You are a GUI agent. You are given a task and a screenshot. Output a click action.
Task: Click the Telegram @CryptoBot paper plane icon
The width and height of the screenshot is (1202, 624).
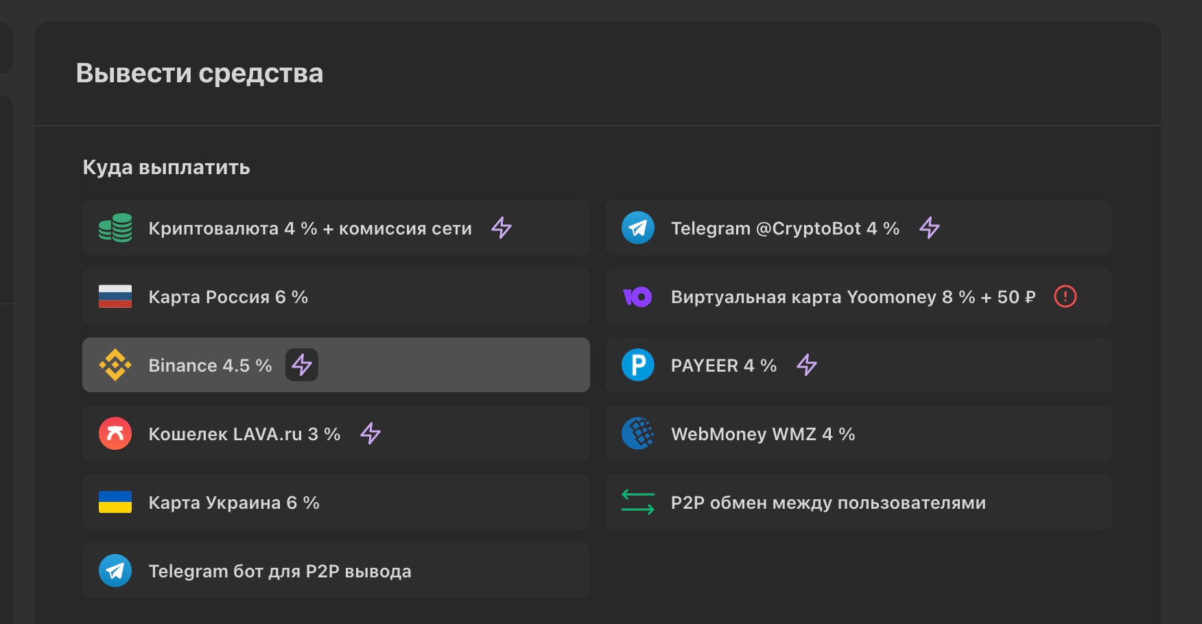click(638, 228)
